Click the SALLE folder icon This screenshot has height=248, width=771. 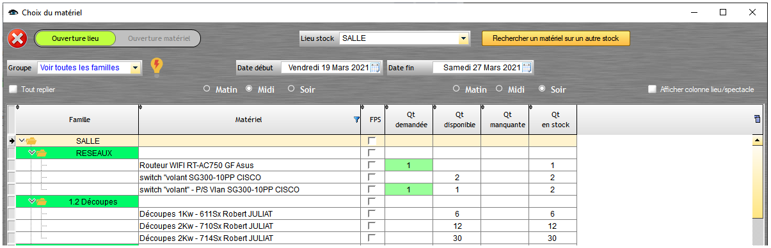click(31, 141)
